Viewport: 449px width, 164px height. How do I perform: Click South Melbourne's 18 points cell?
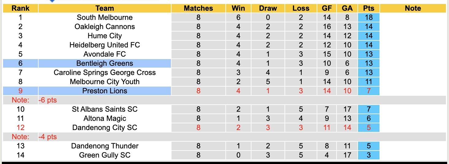pyautogui.click(x=368, y=17)
